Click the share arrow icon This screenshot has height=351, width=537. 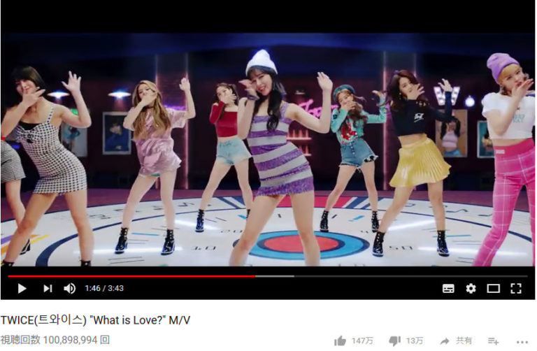click(x=445, y=341)
